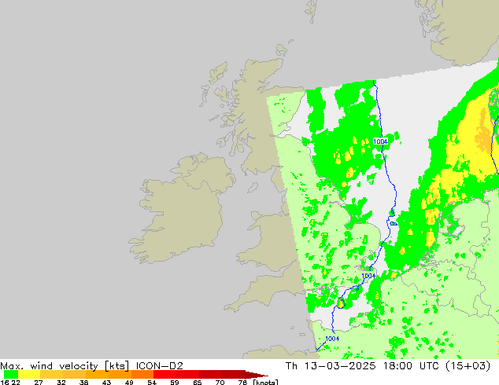Click the 1004 isobar label near the Thames estuary
The image size is (499, 385).
[x=368, y=276]
